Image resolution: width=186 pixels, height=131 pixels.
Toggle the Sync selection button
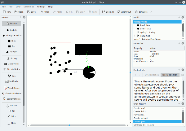coord(152,75)
